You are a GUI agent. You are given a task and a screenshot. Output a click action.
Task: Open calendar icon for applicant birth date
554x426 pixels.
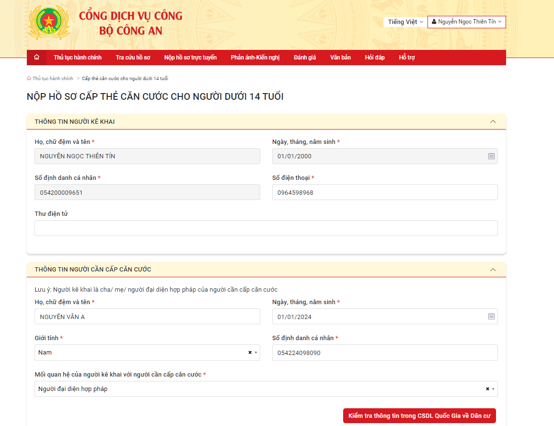pyautogui.click(x=491, y=317)
